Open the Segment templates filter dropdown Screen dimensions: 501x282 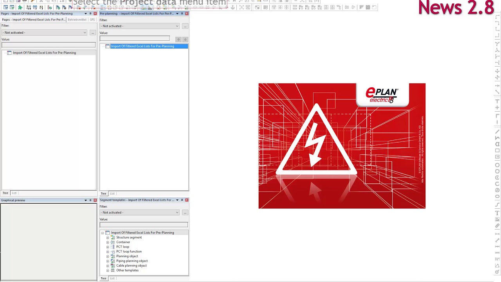coord(177,213)
